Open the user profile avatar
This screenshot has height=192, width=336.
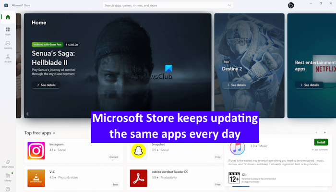[291, 5]
